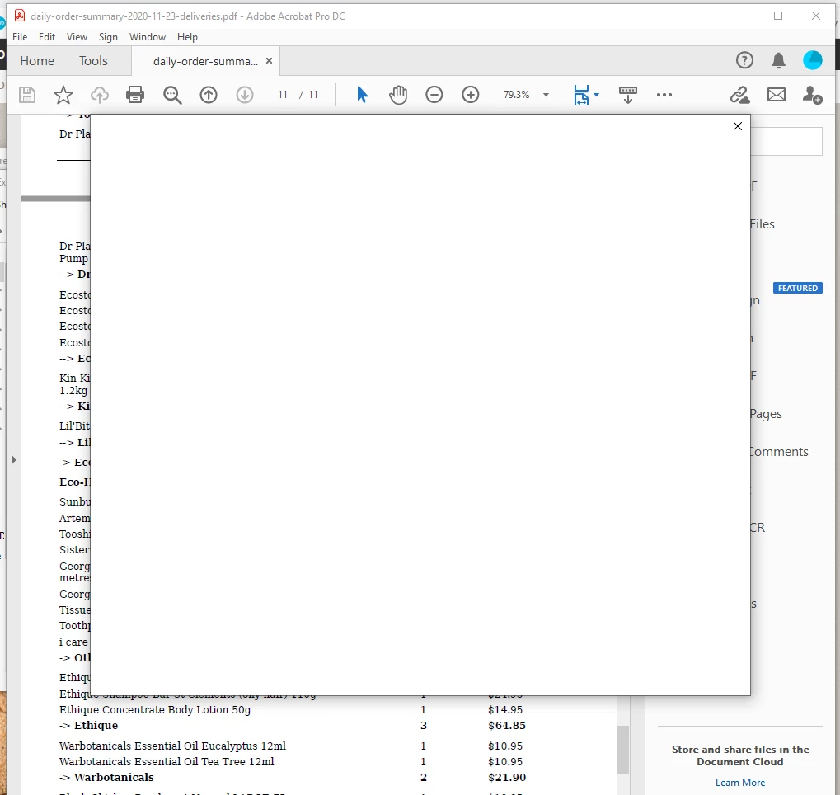Image resolution: width=840 pixels, height=795 pixels.
Task: Close the blank popup dialog
Action: tap(737, 126)
